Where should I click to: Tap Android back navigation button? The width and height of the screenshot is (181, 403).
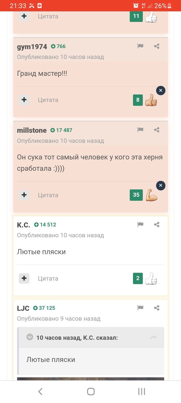coord(40,391)
